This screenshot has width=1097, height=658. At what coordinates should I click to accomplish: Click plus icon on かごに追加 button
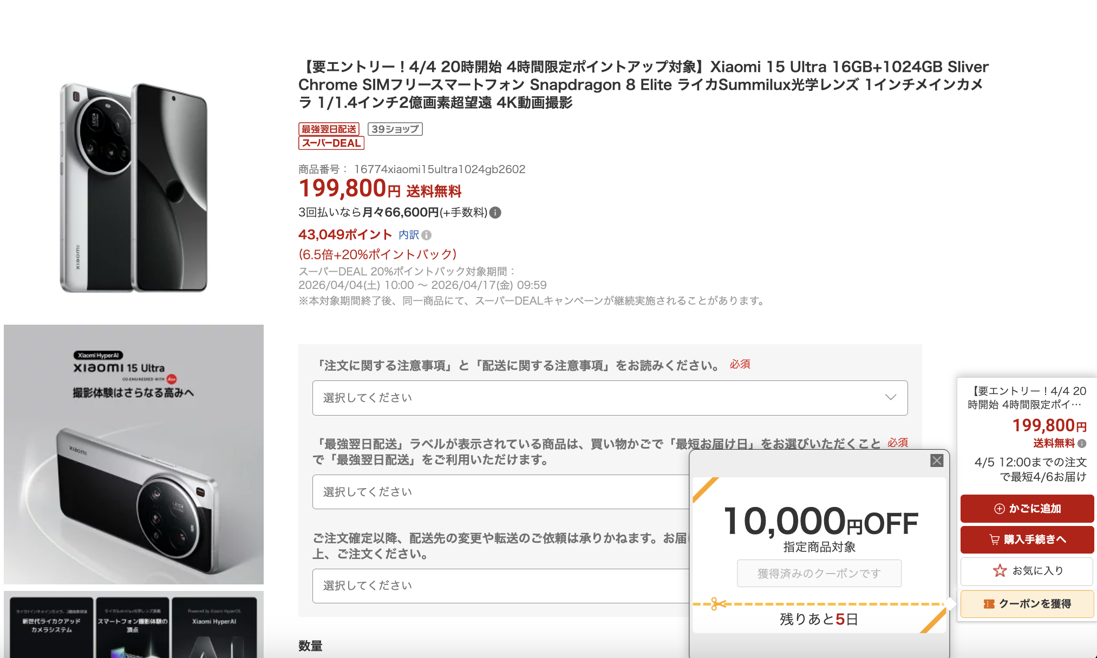[1000, 509]
